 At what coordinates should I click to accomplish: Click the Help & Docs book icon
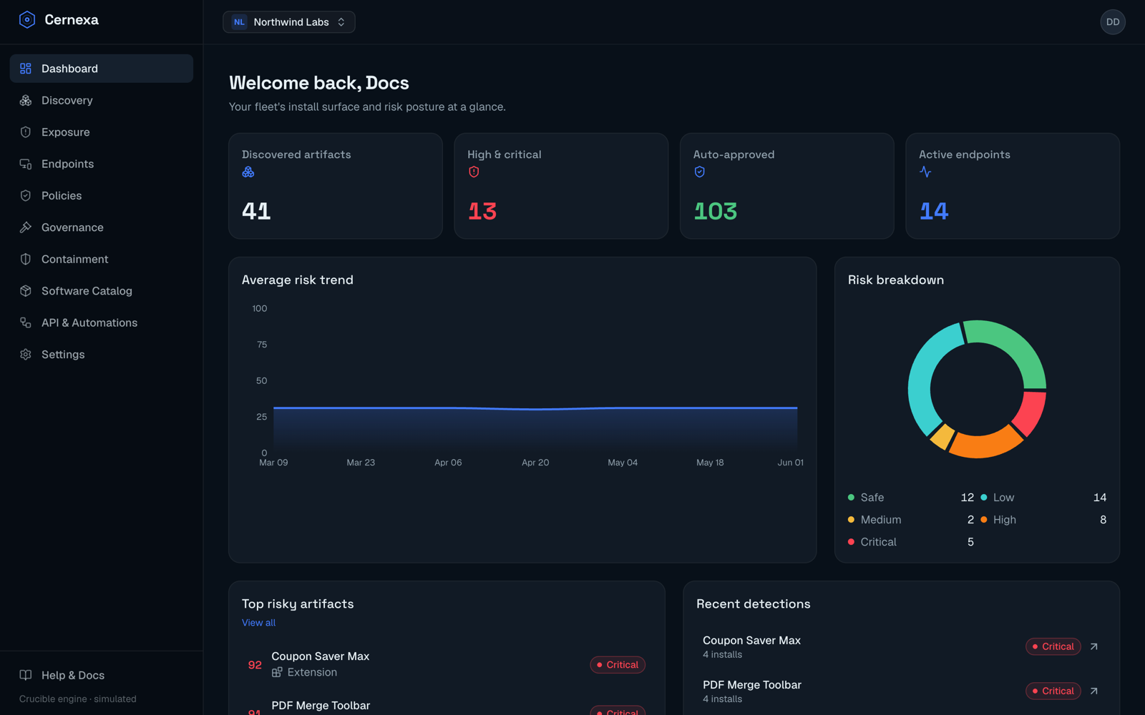coord(26,675)
